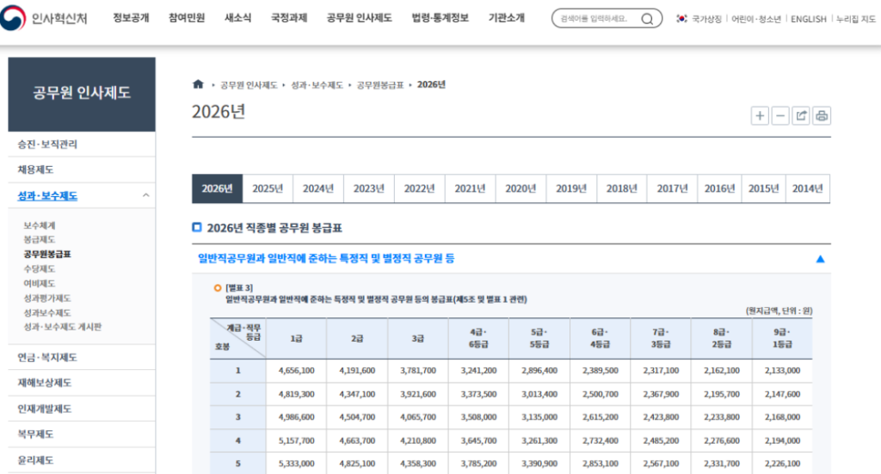Select the 2014년 year tab

pos(808,189)
